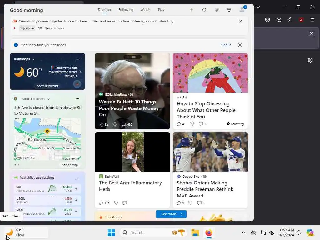
Task: Dislike the Warren Buffett article
Action: 115,124
